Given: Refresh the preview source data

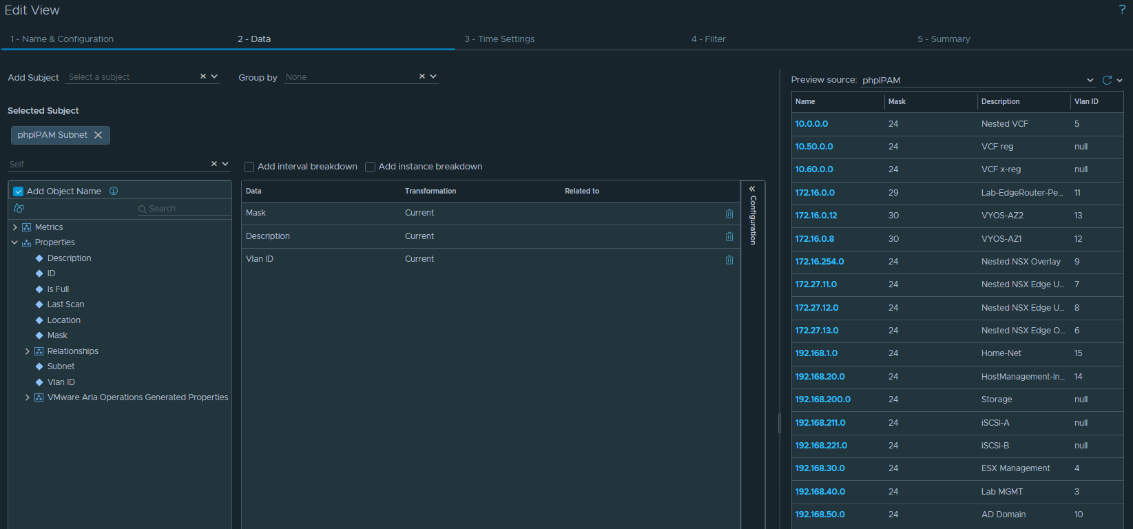Looking at the screenshot, I should point(1107,80).
